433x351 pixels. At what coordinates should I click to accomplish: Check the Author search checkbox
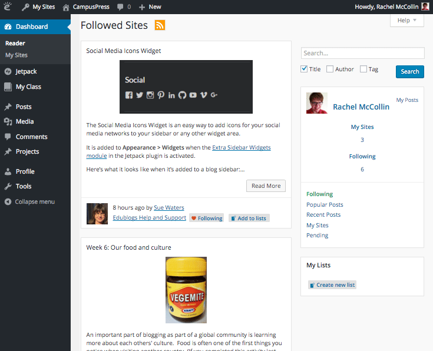coord(330,69)
